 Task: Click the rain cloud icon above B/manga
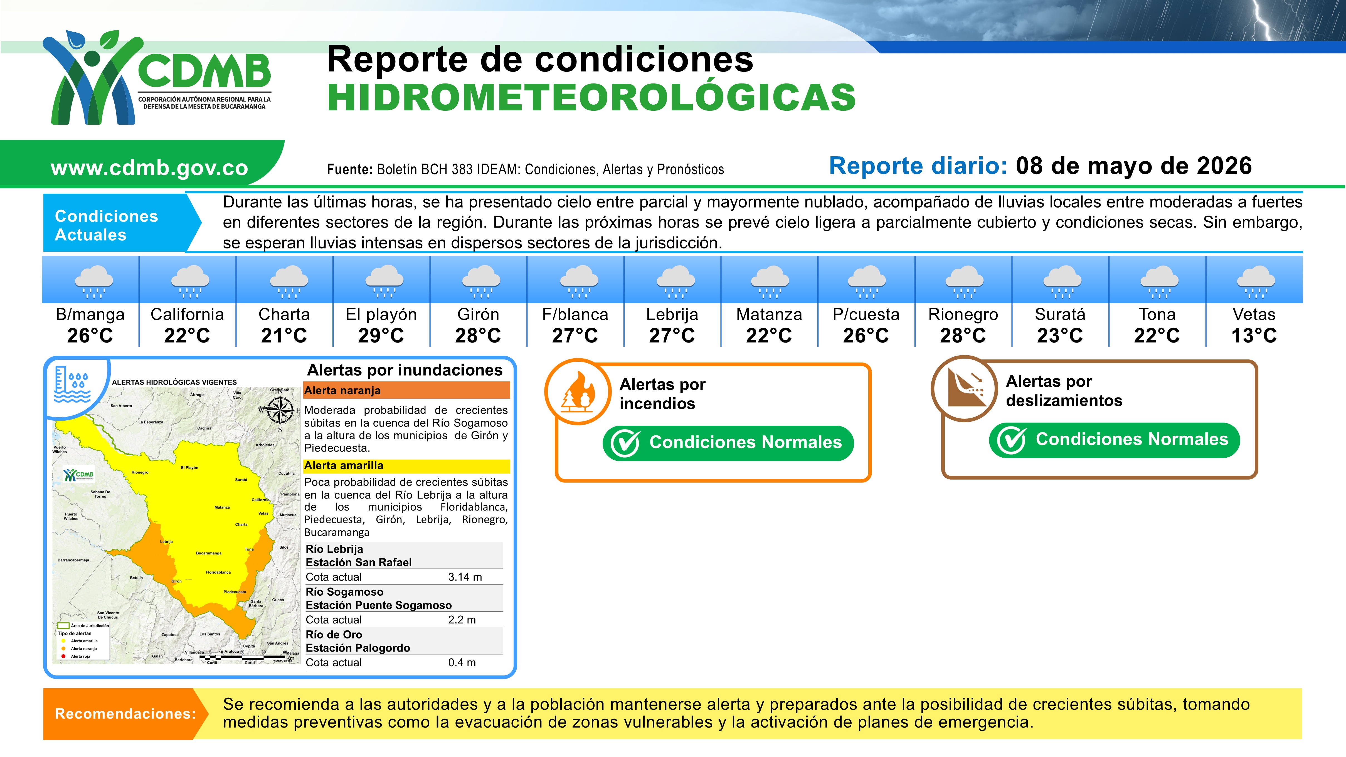93,282
